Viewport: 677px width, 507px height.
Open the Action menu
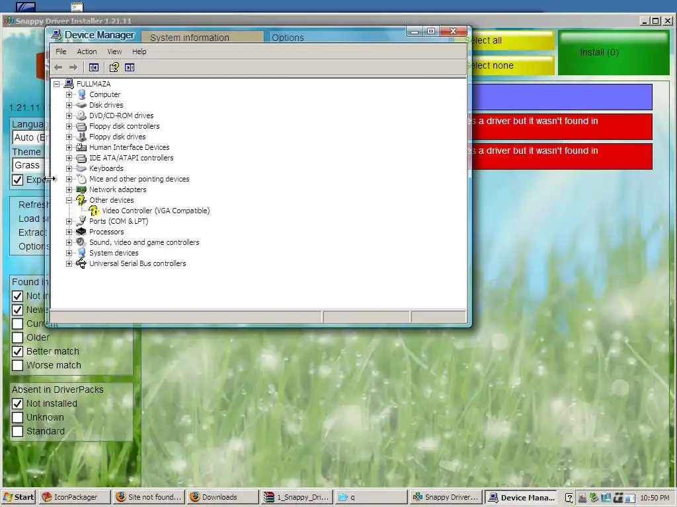[87, 51]
